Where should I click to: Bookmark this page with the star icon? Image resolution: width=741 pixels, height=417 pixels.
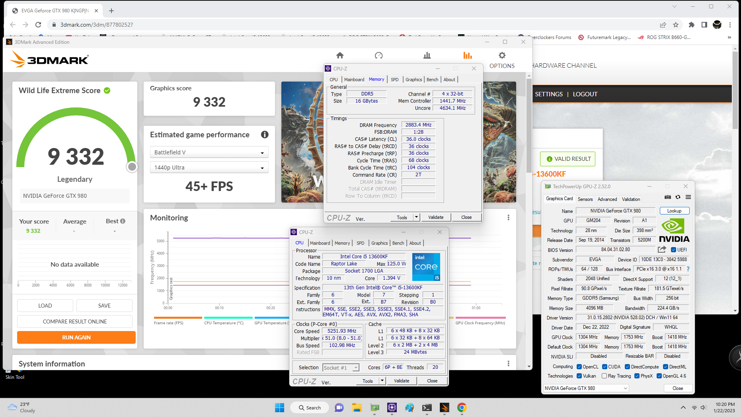coord(676,25)
